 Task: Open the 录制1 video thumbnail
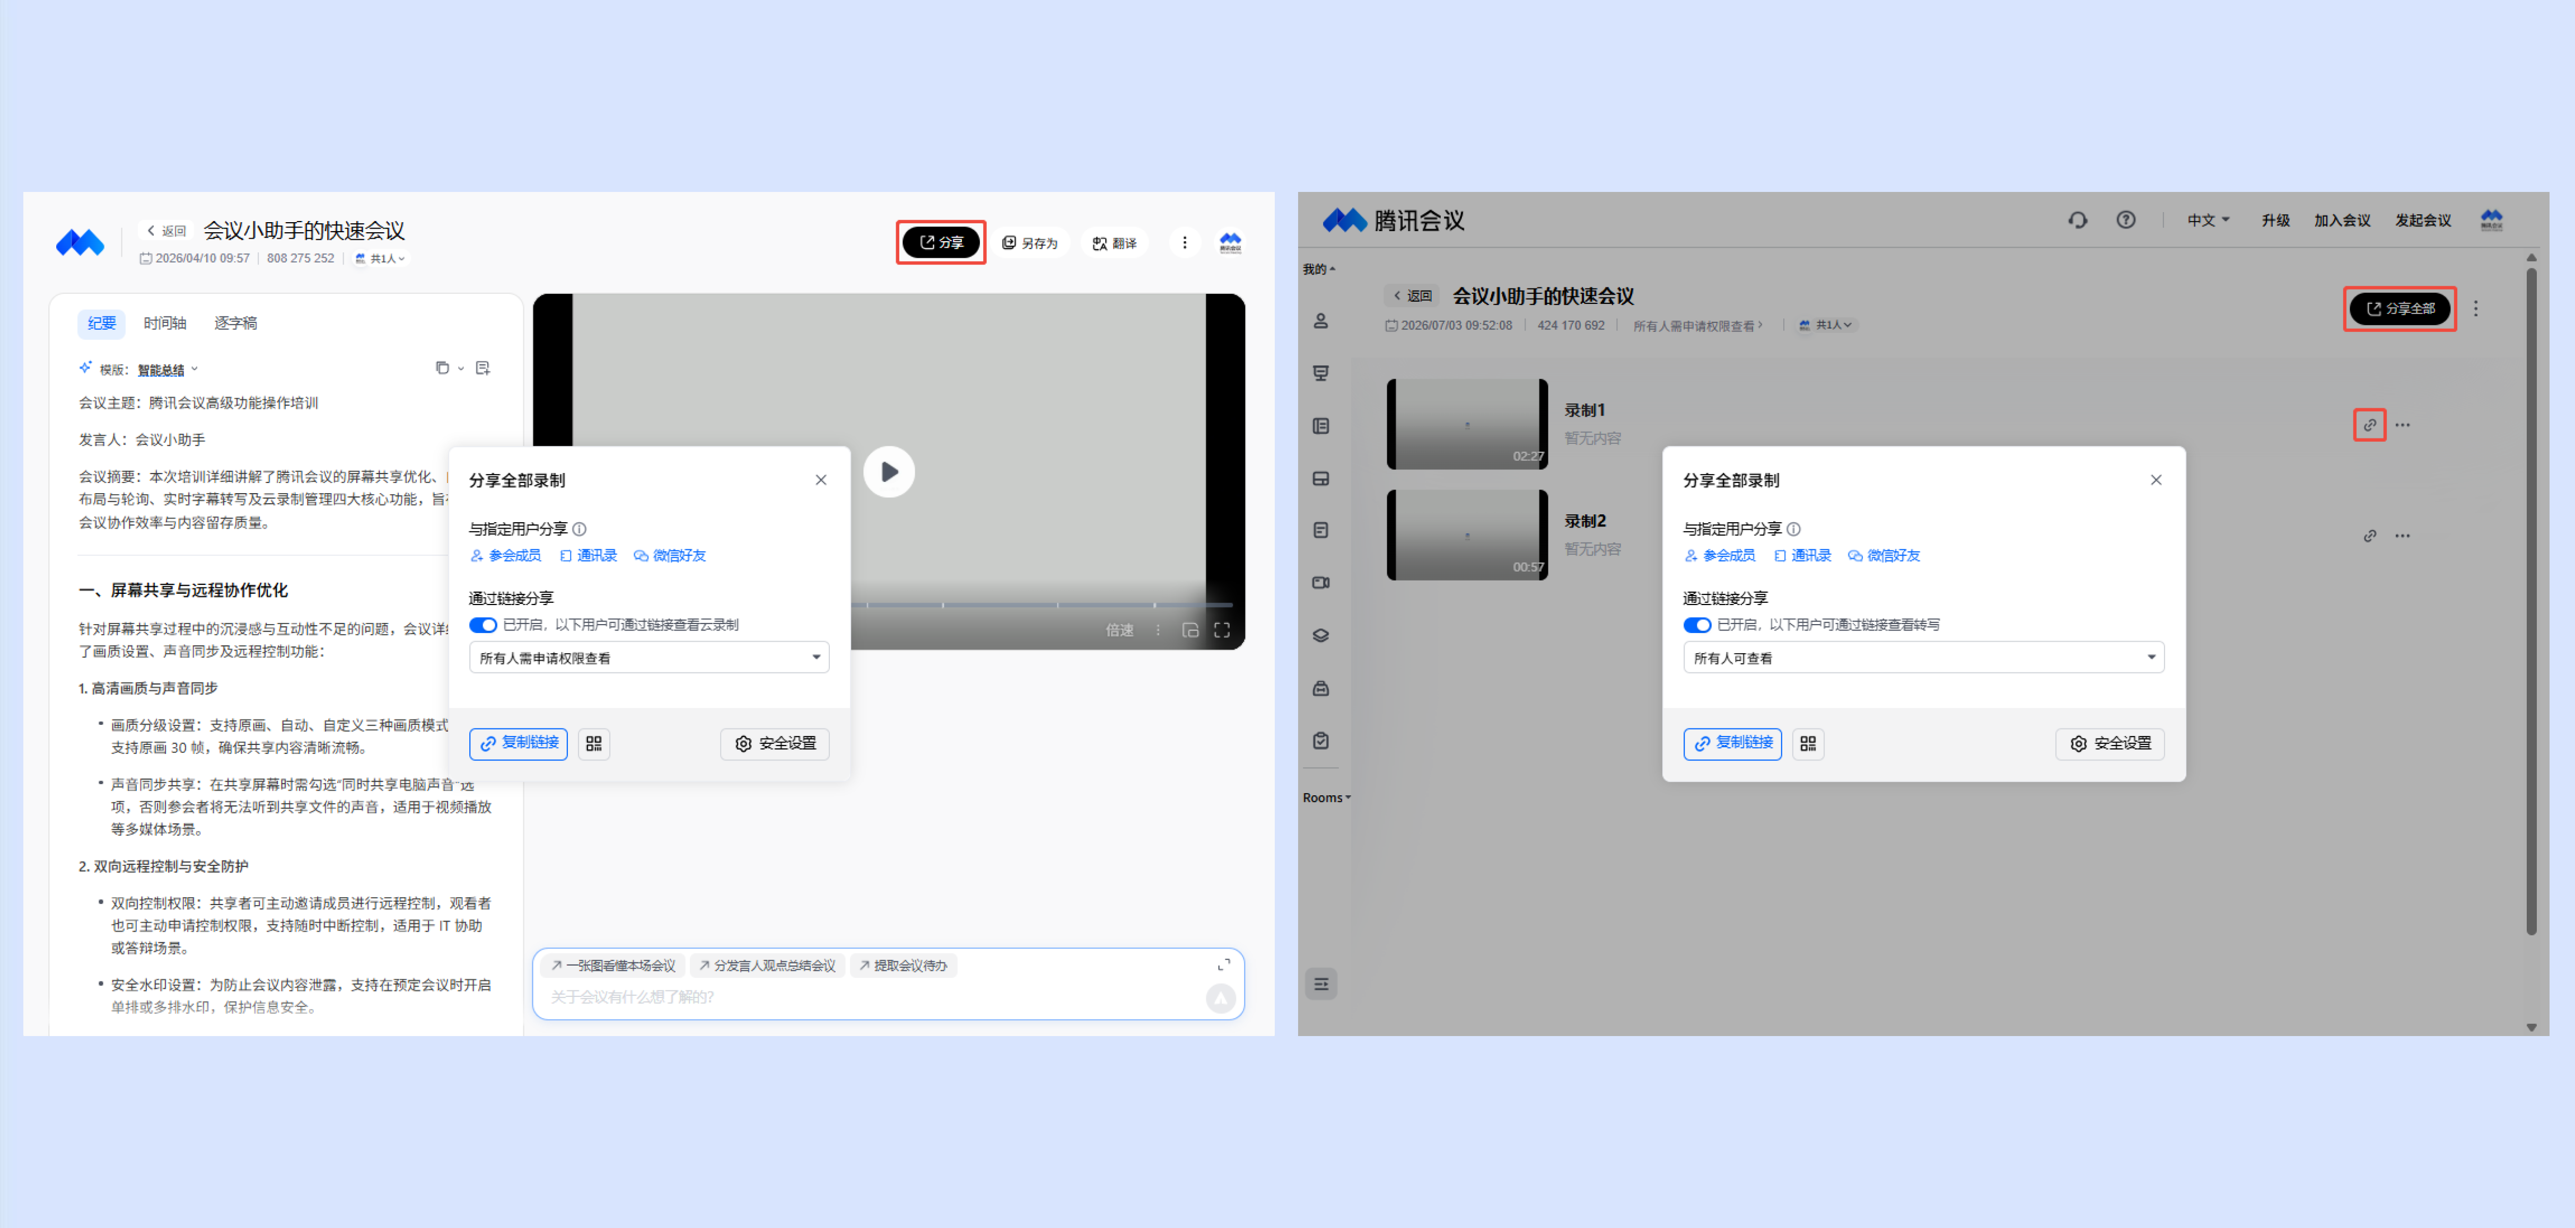1466,424
